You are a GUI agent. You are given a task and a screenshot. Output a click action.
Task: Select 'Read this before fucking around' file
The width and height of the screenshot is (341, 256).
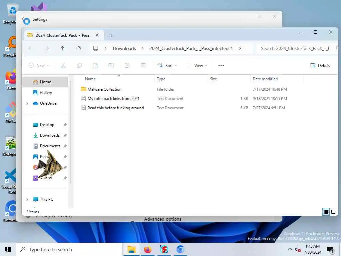(x=116, y=108)
